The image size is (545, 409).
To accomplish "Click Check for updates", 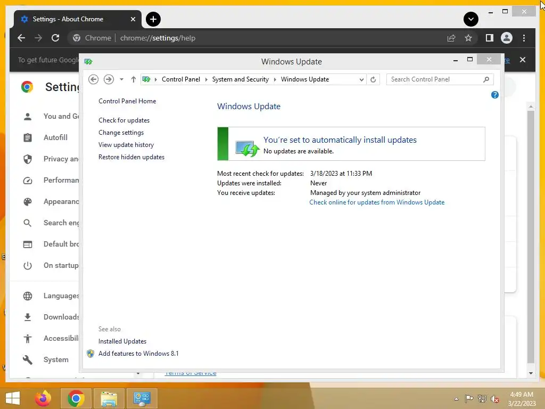I will click(123, 120).
